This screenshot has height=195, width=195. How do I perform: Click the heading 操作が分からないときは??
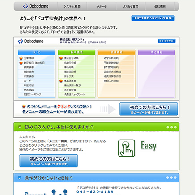[x=49, y=178]
